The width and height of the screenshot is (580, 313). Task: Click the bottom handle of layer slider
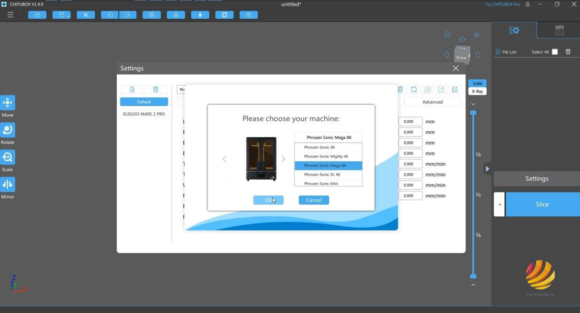(473, 276)
